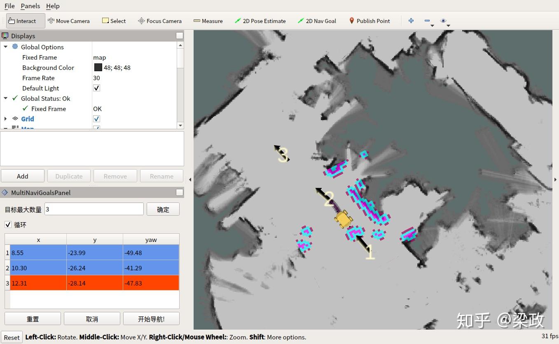Toggle the 循环 loop checkbox
The image size is (559, 344).
point(8,225)
